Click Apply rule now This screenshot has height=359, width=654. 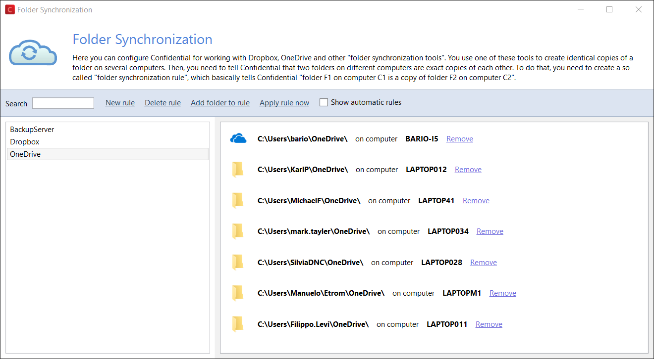[284, 103]
